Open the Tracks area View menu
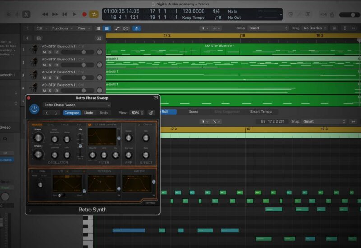The height and width of the screenshot is (248, 361). [83, 28]
